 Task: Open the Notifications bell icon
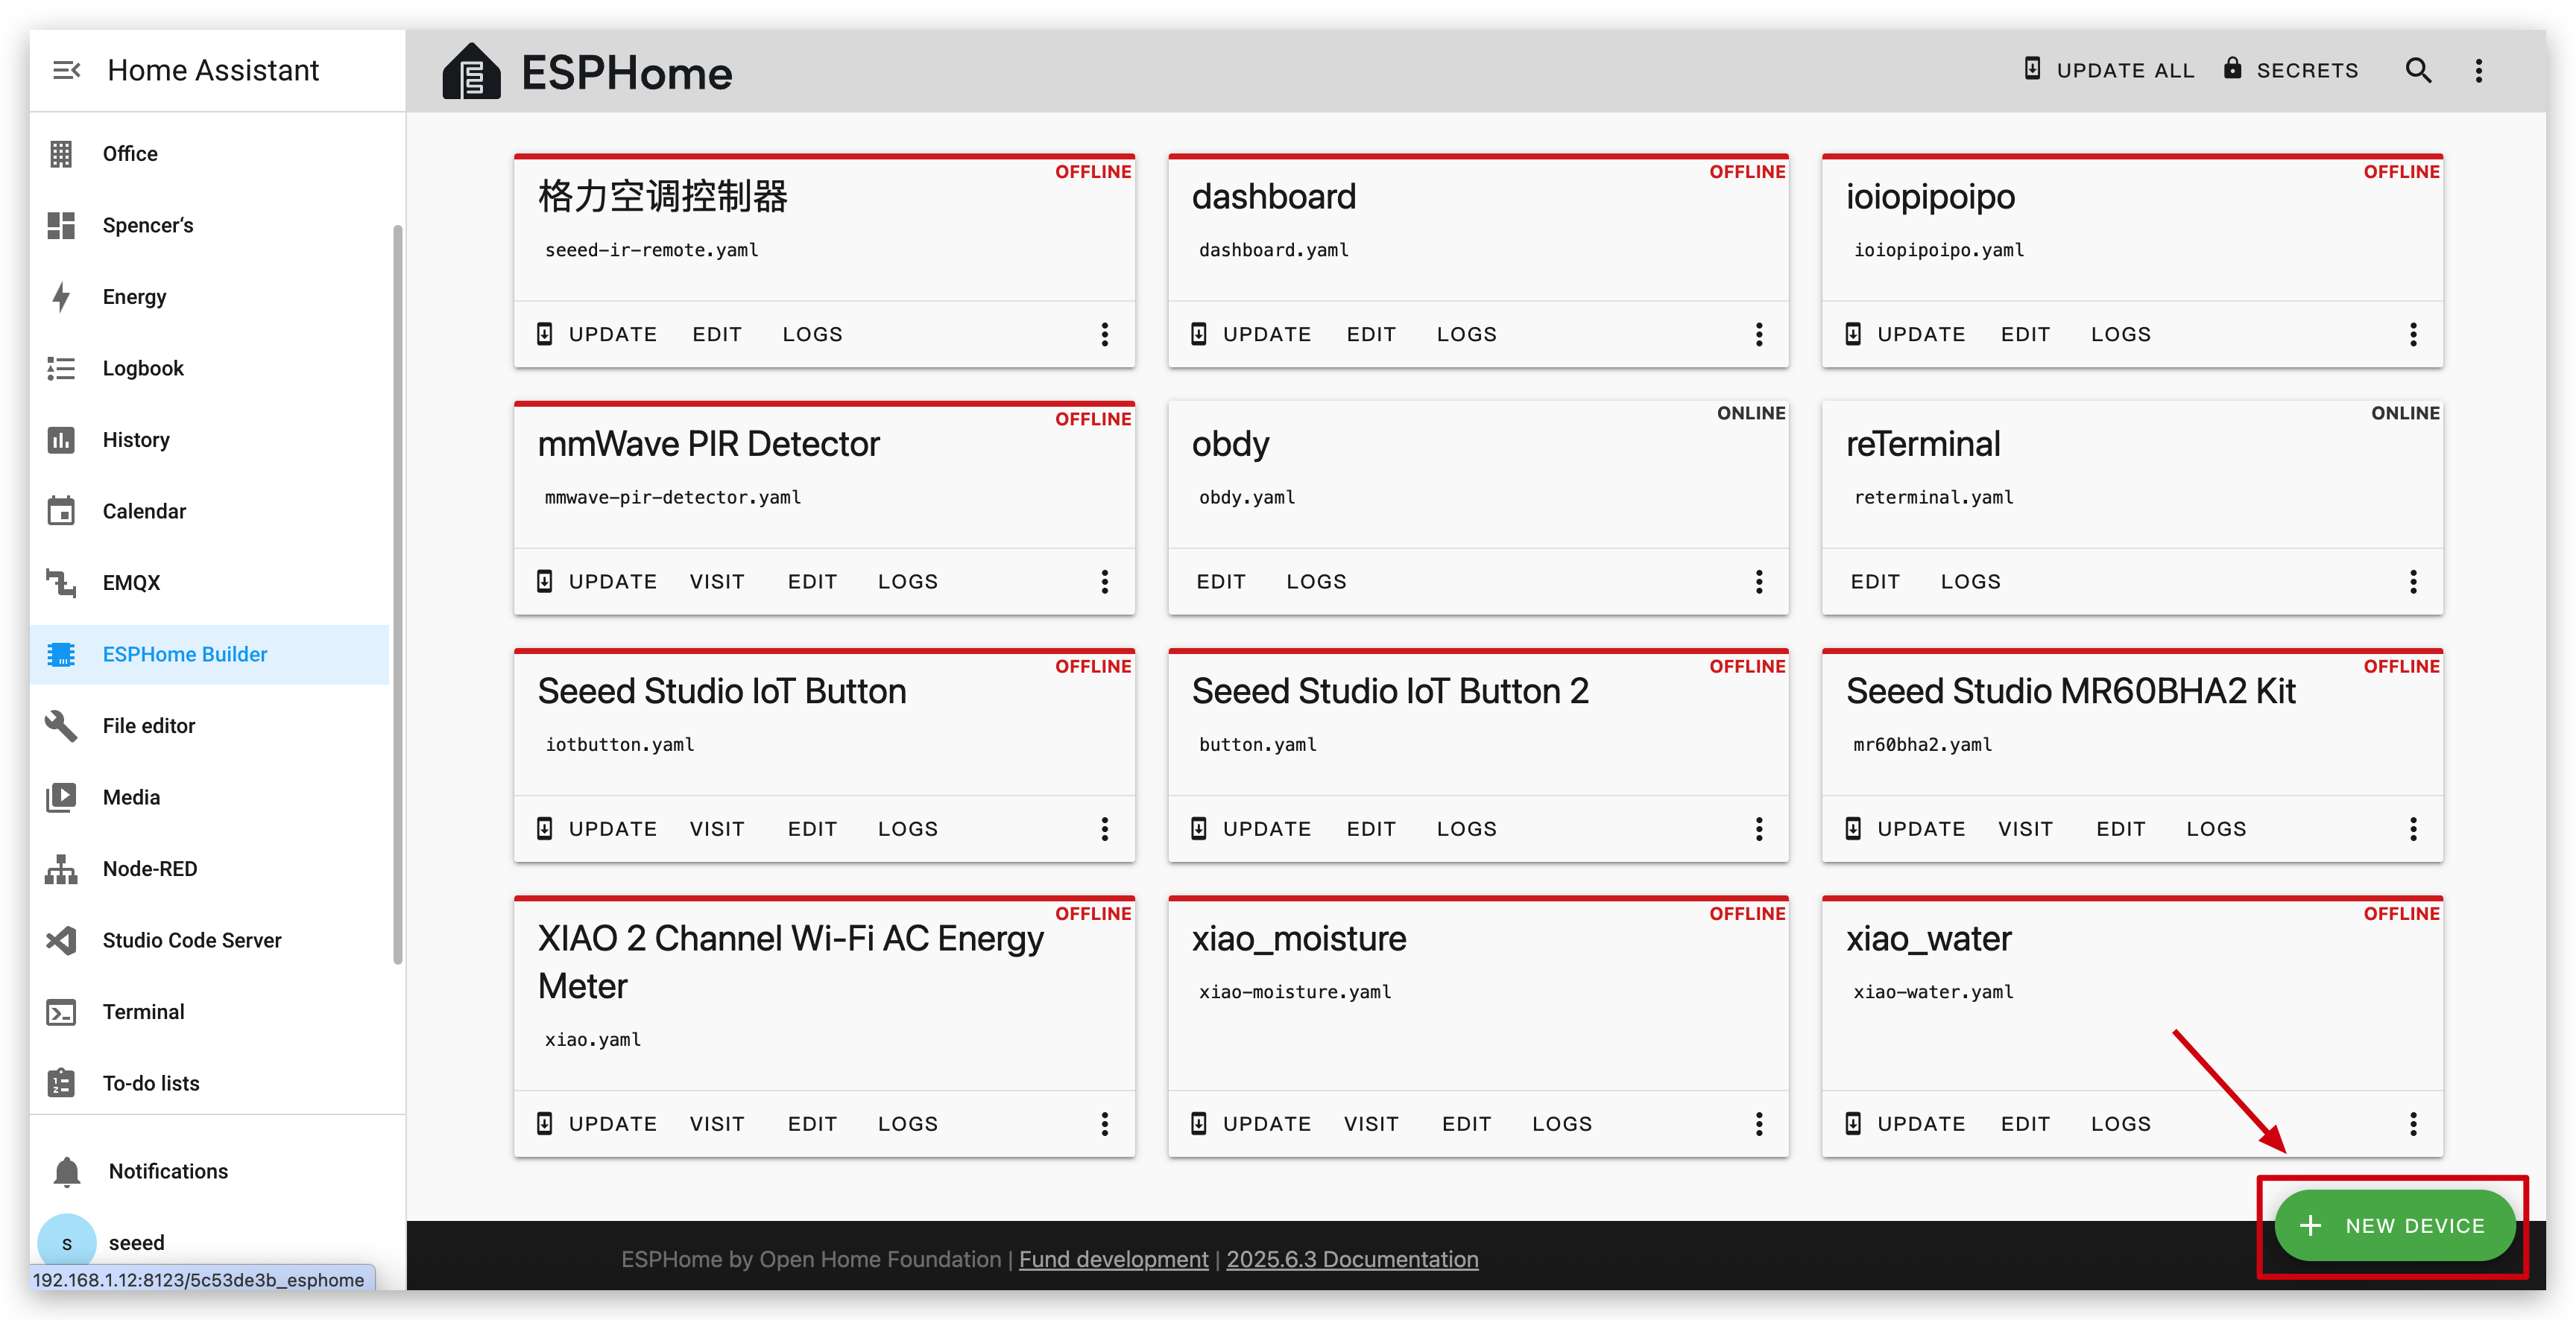pyautogui.click(x=67, y=1171)
